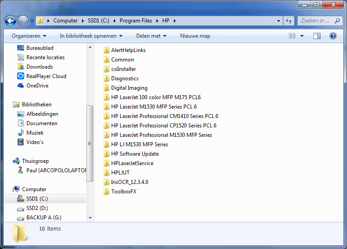Create a folder with Nieuwe map
The width and height of the screenshot is (347, 249).
(195, 36)
